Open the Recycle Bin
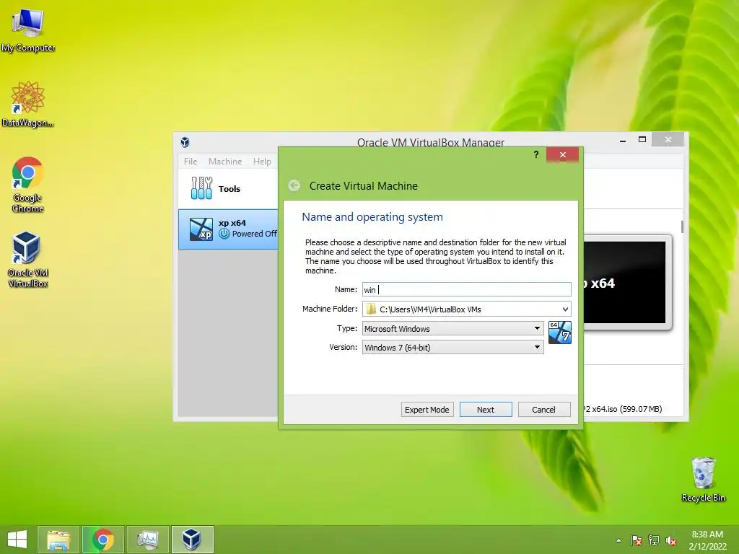 [703, 479]
